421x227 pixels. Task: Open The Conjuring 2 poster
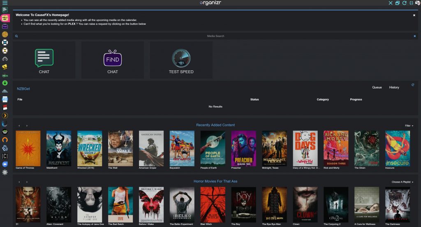click(x=336, y=205)
